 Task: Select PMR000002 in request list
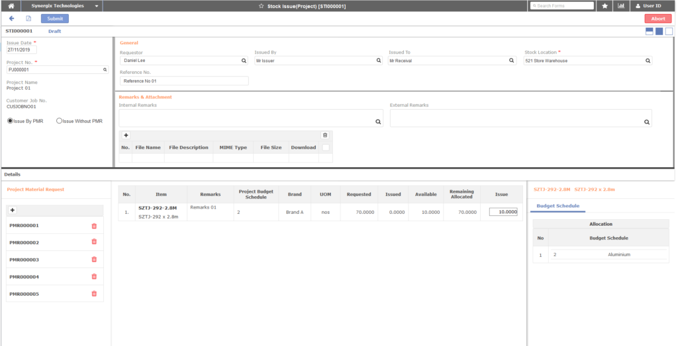24,242
